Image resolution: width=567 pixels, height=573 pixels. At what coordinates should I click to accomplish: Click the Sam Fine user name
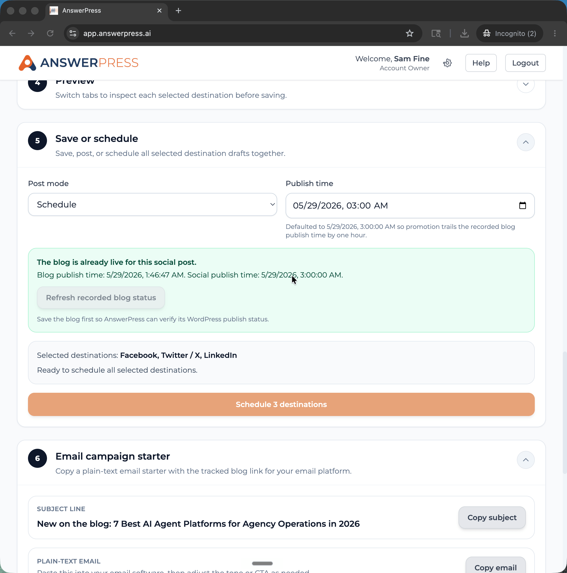click(x=412, y=59)
